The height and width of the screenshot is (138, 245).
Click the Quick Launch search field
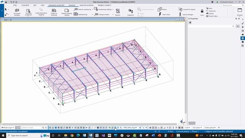click(232, 5)
